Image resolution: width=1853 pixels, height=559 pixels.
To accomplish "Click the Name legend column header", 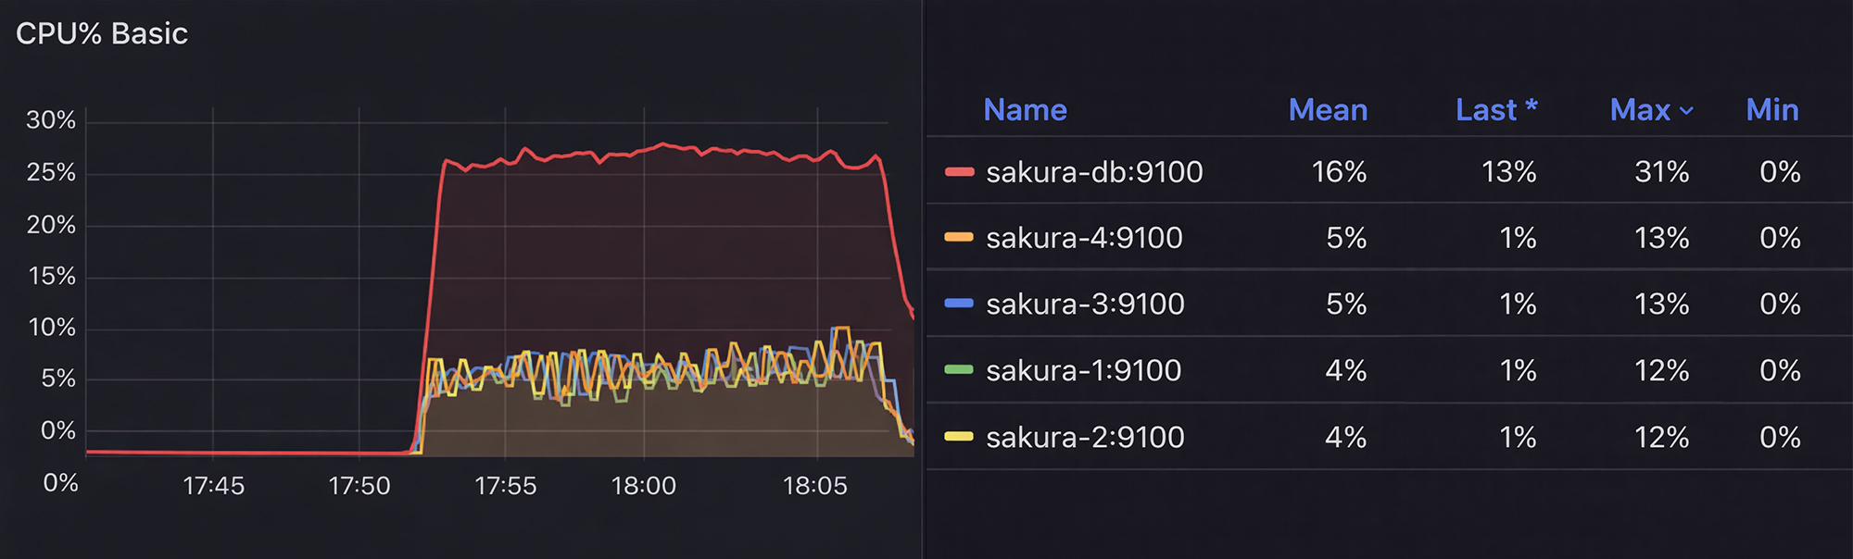I will (1025, 110).
